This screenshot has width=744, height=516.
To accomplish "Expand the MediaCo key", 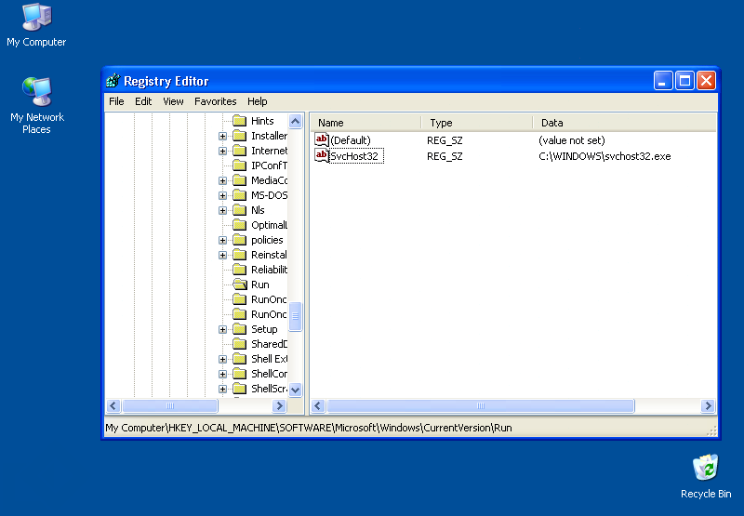I will coord(222,180).
